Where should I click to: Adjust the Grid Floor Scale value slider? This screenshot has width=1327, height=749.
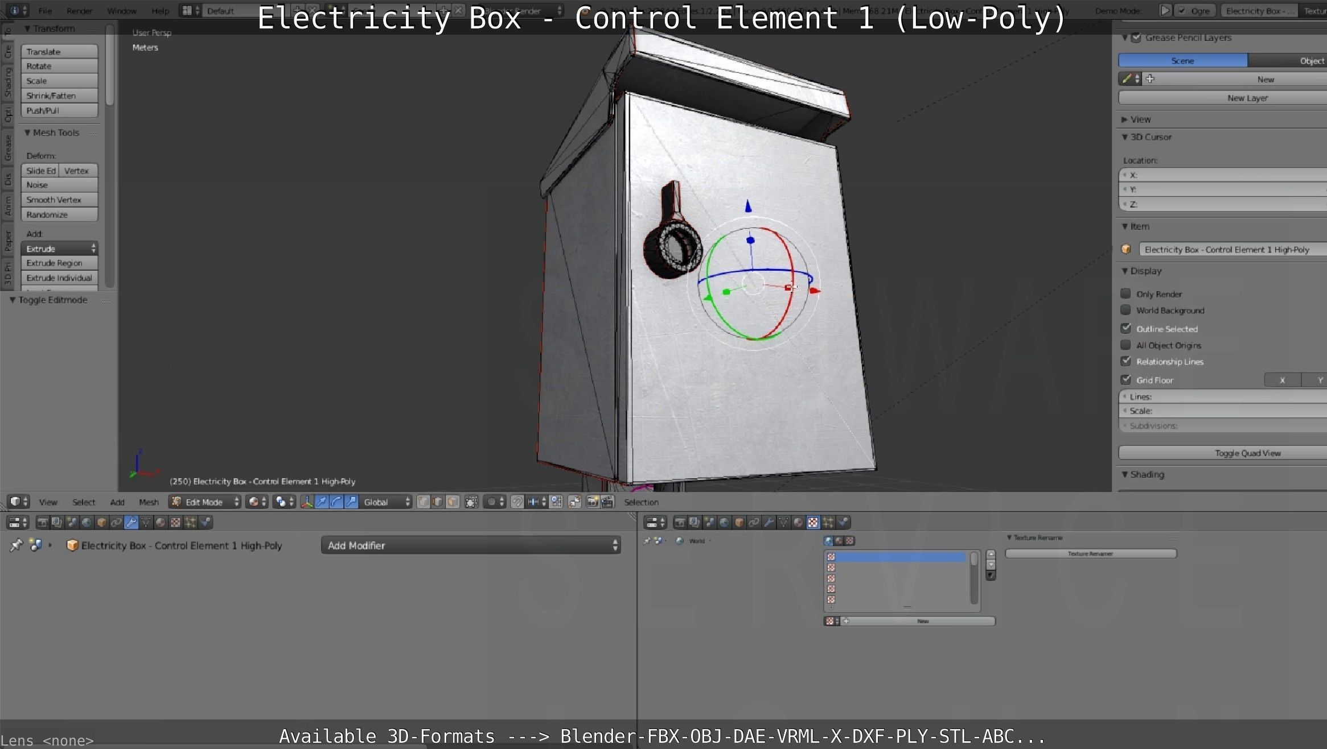click(x=1223, y=411)
